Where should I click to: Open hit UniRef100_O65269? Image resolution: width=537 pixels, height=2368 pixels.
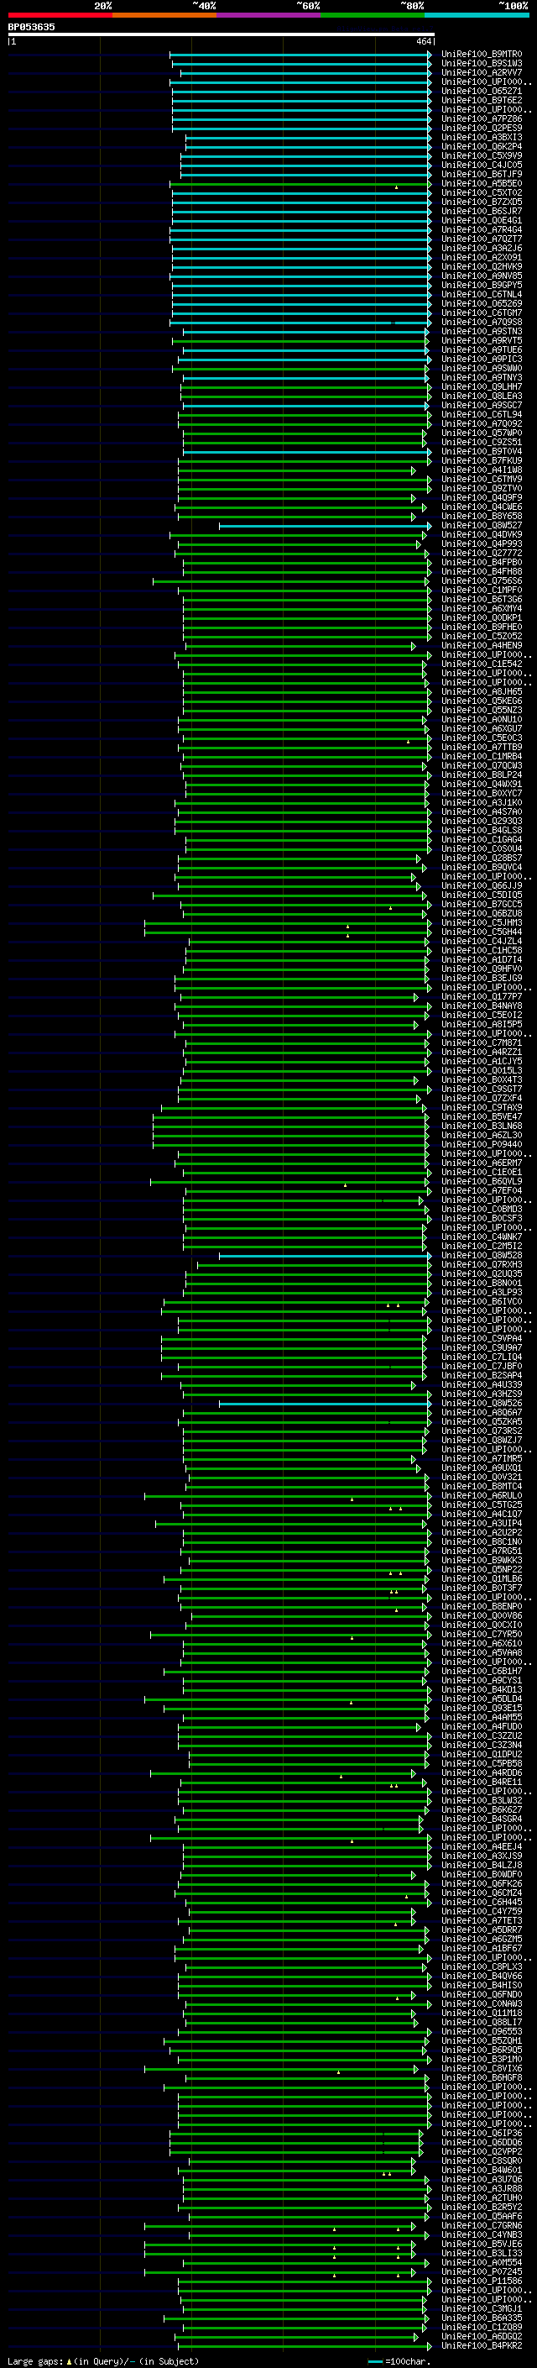click(x=481, y=303)
